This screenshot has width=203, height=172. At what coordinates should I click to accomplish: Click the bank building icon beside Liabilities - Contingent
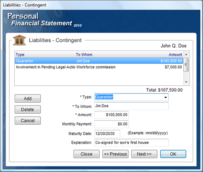pos(19,40)
